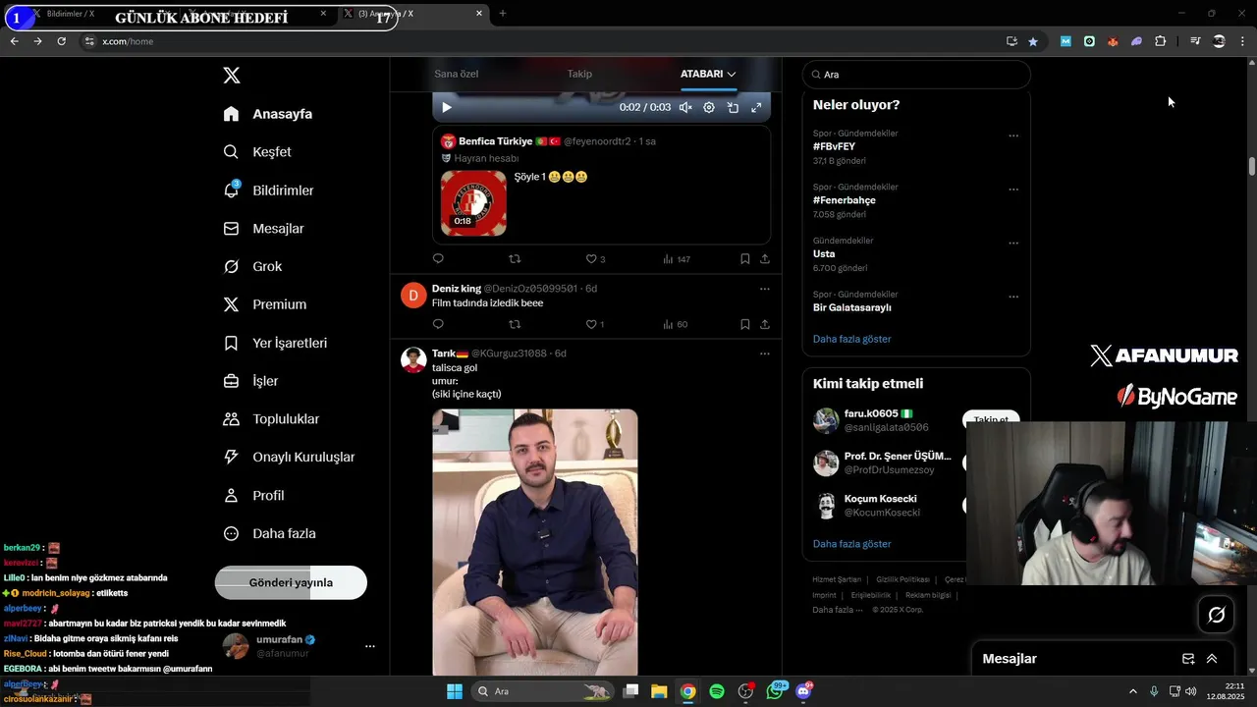Open WhatsApp from taskbar
This screenshot has width=1257, height=707.
tap(775, 691)
